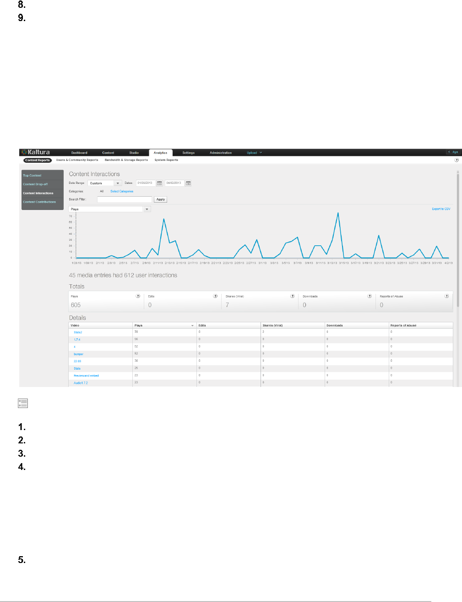Click help icon for Reports of Abuse
The image size is (462, 602).
[446, 296]
